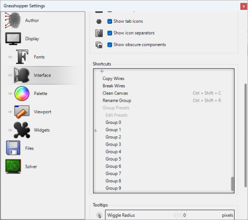248x220 pixels.
Task: Select the Copy Wires shortcut entry
Action: coord(113,78)
